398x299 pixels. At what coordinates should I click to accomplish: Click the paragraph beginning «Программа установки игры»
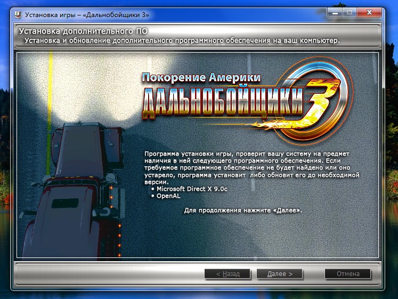point(252,168)
